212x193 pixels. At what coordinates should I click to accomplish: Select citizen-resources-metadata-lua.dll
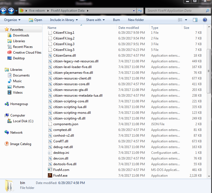click(78, 96)
